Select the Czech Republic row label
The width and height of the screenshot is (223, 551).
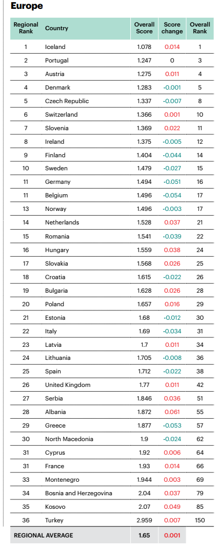tap(67, 101)
